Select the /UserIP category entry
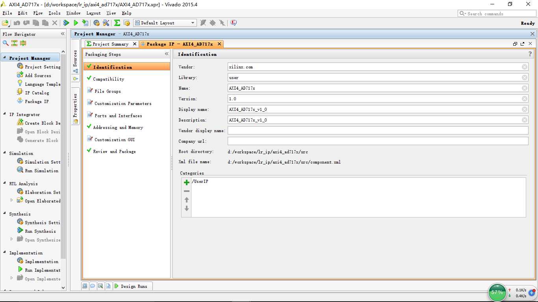The image size is (538, 302). pos(200,182)
